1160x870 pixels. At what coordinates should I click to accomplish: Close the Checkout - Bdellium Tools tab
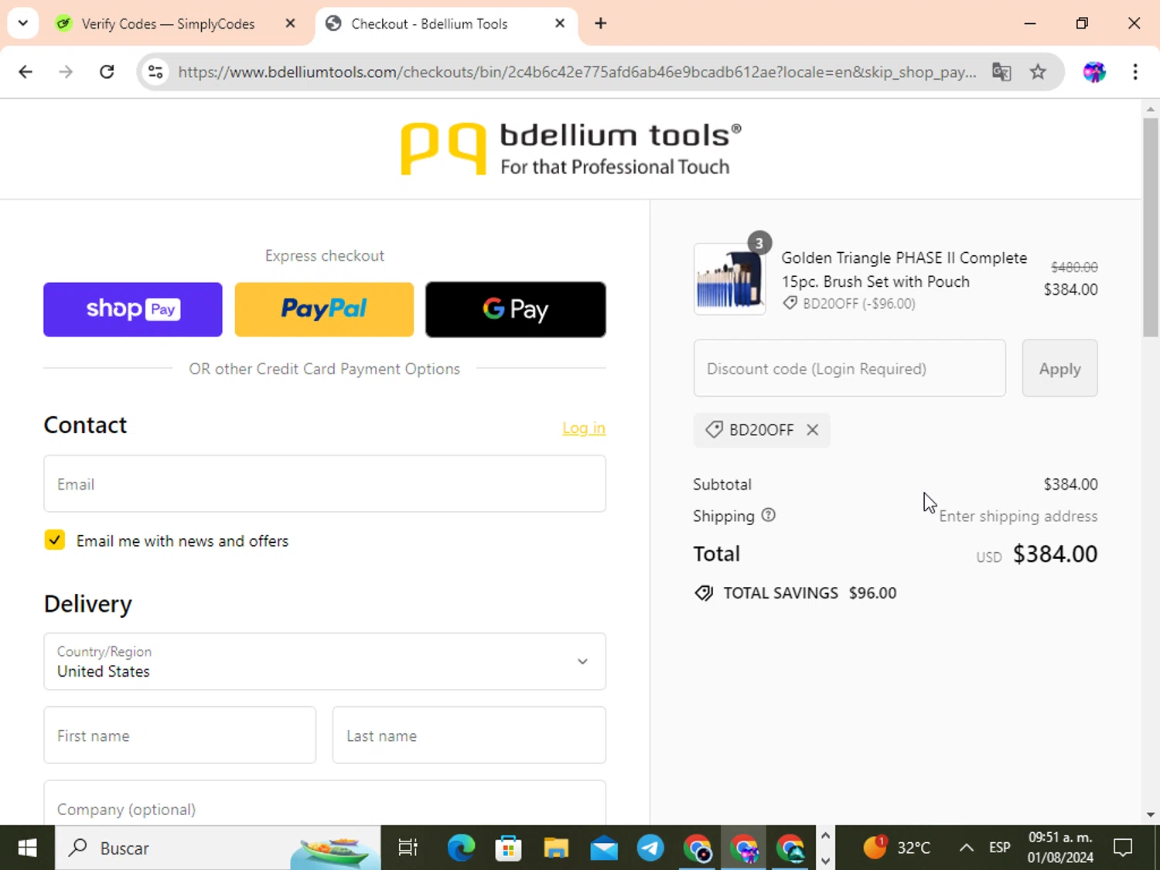pyautogui.click(x=560, y=23)
